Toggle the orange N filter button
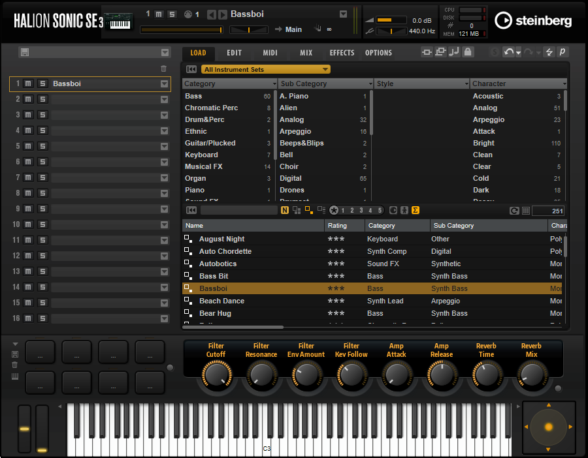Viewport: 588px width, 458px height. click(285, 210)
